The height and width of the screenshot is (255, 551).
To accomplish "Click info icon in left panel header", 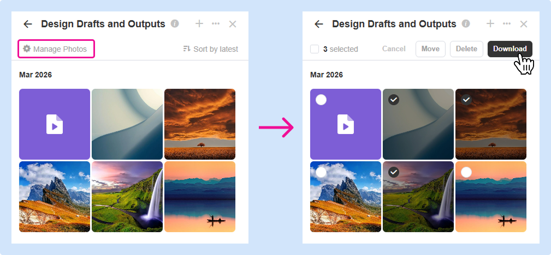I will (x=175, y=24).
